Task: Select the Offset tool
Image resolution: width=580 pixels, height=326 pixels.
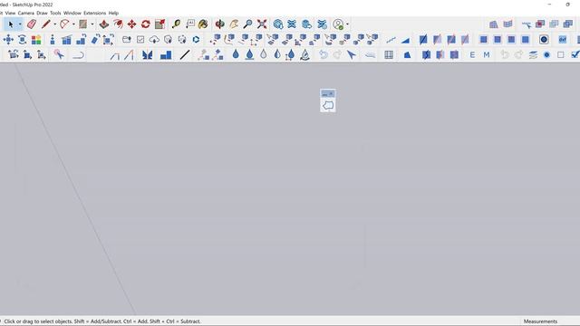Action: (x=118, y=24)
